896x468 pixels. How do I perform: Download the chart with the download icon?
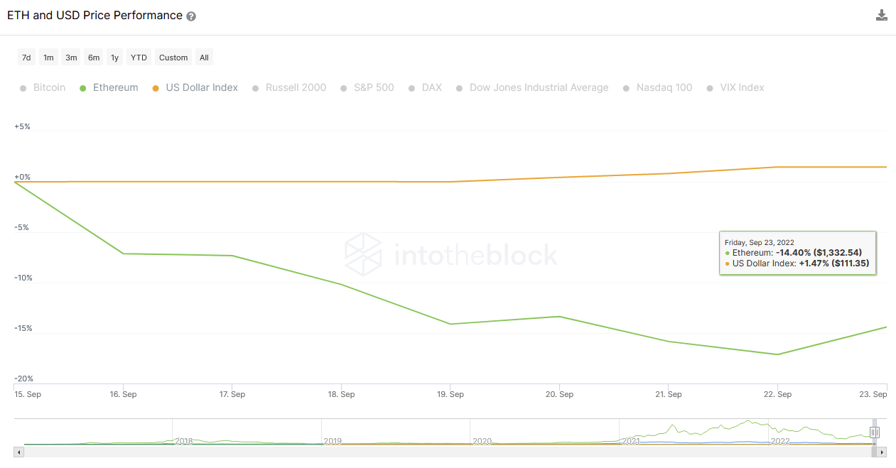(882, 15)
